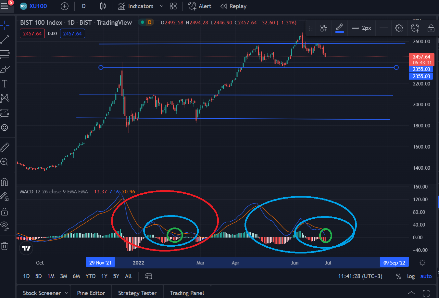
Task: Toggle lock on the selected line
Action: pos(431,28)
